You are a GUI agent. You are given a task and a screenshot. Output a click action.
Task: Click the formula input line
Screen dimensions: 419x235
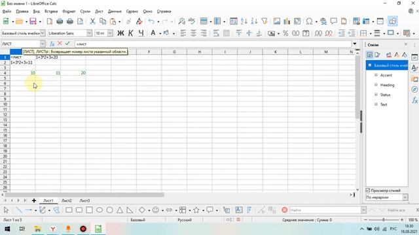tap(213, 44)
